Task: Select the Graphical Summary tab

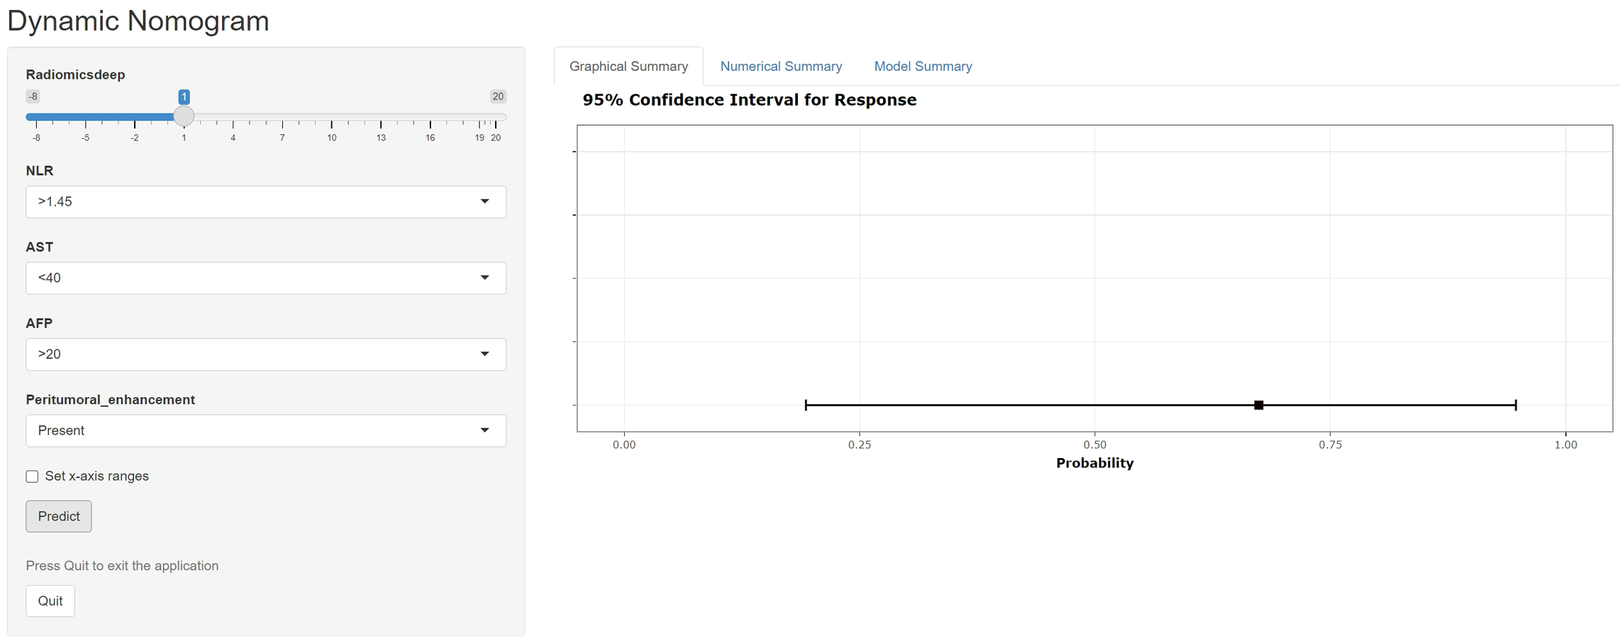Action: tap(628, 66)
